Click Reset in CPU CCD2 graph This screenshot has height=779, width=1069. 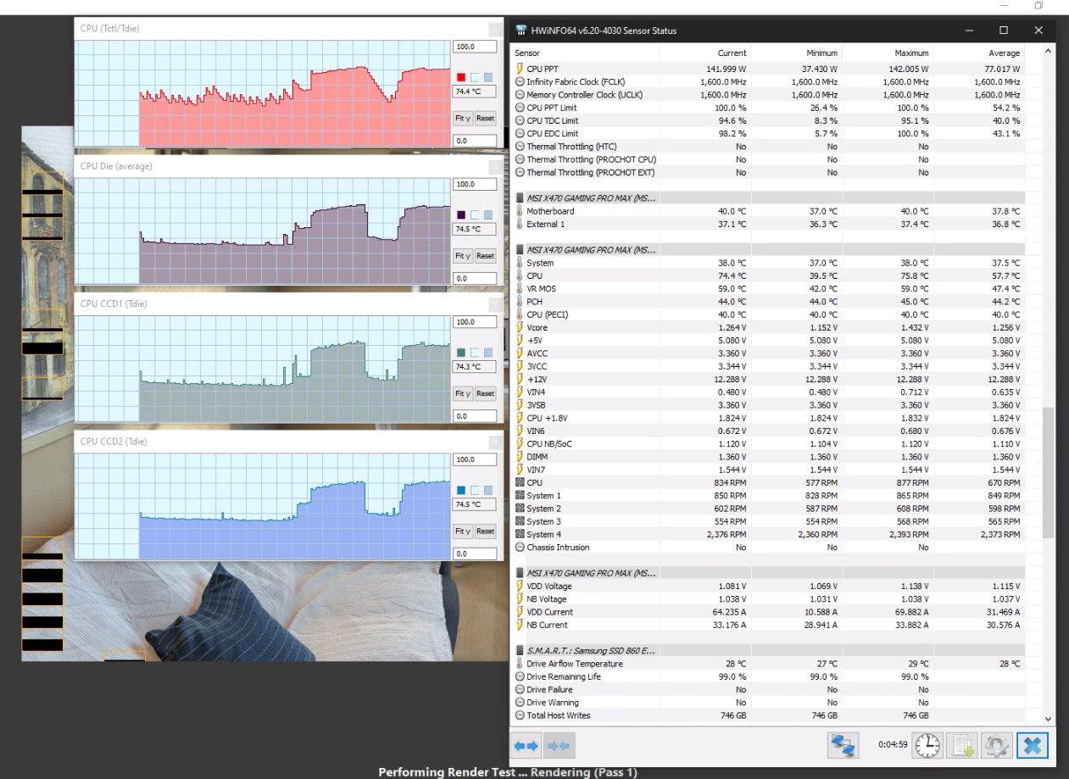pos(485,531)
